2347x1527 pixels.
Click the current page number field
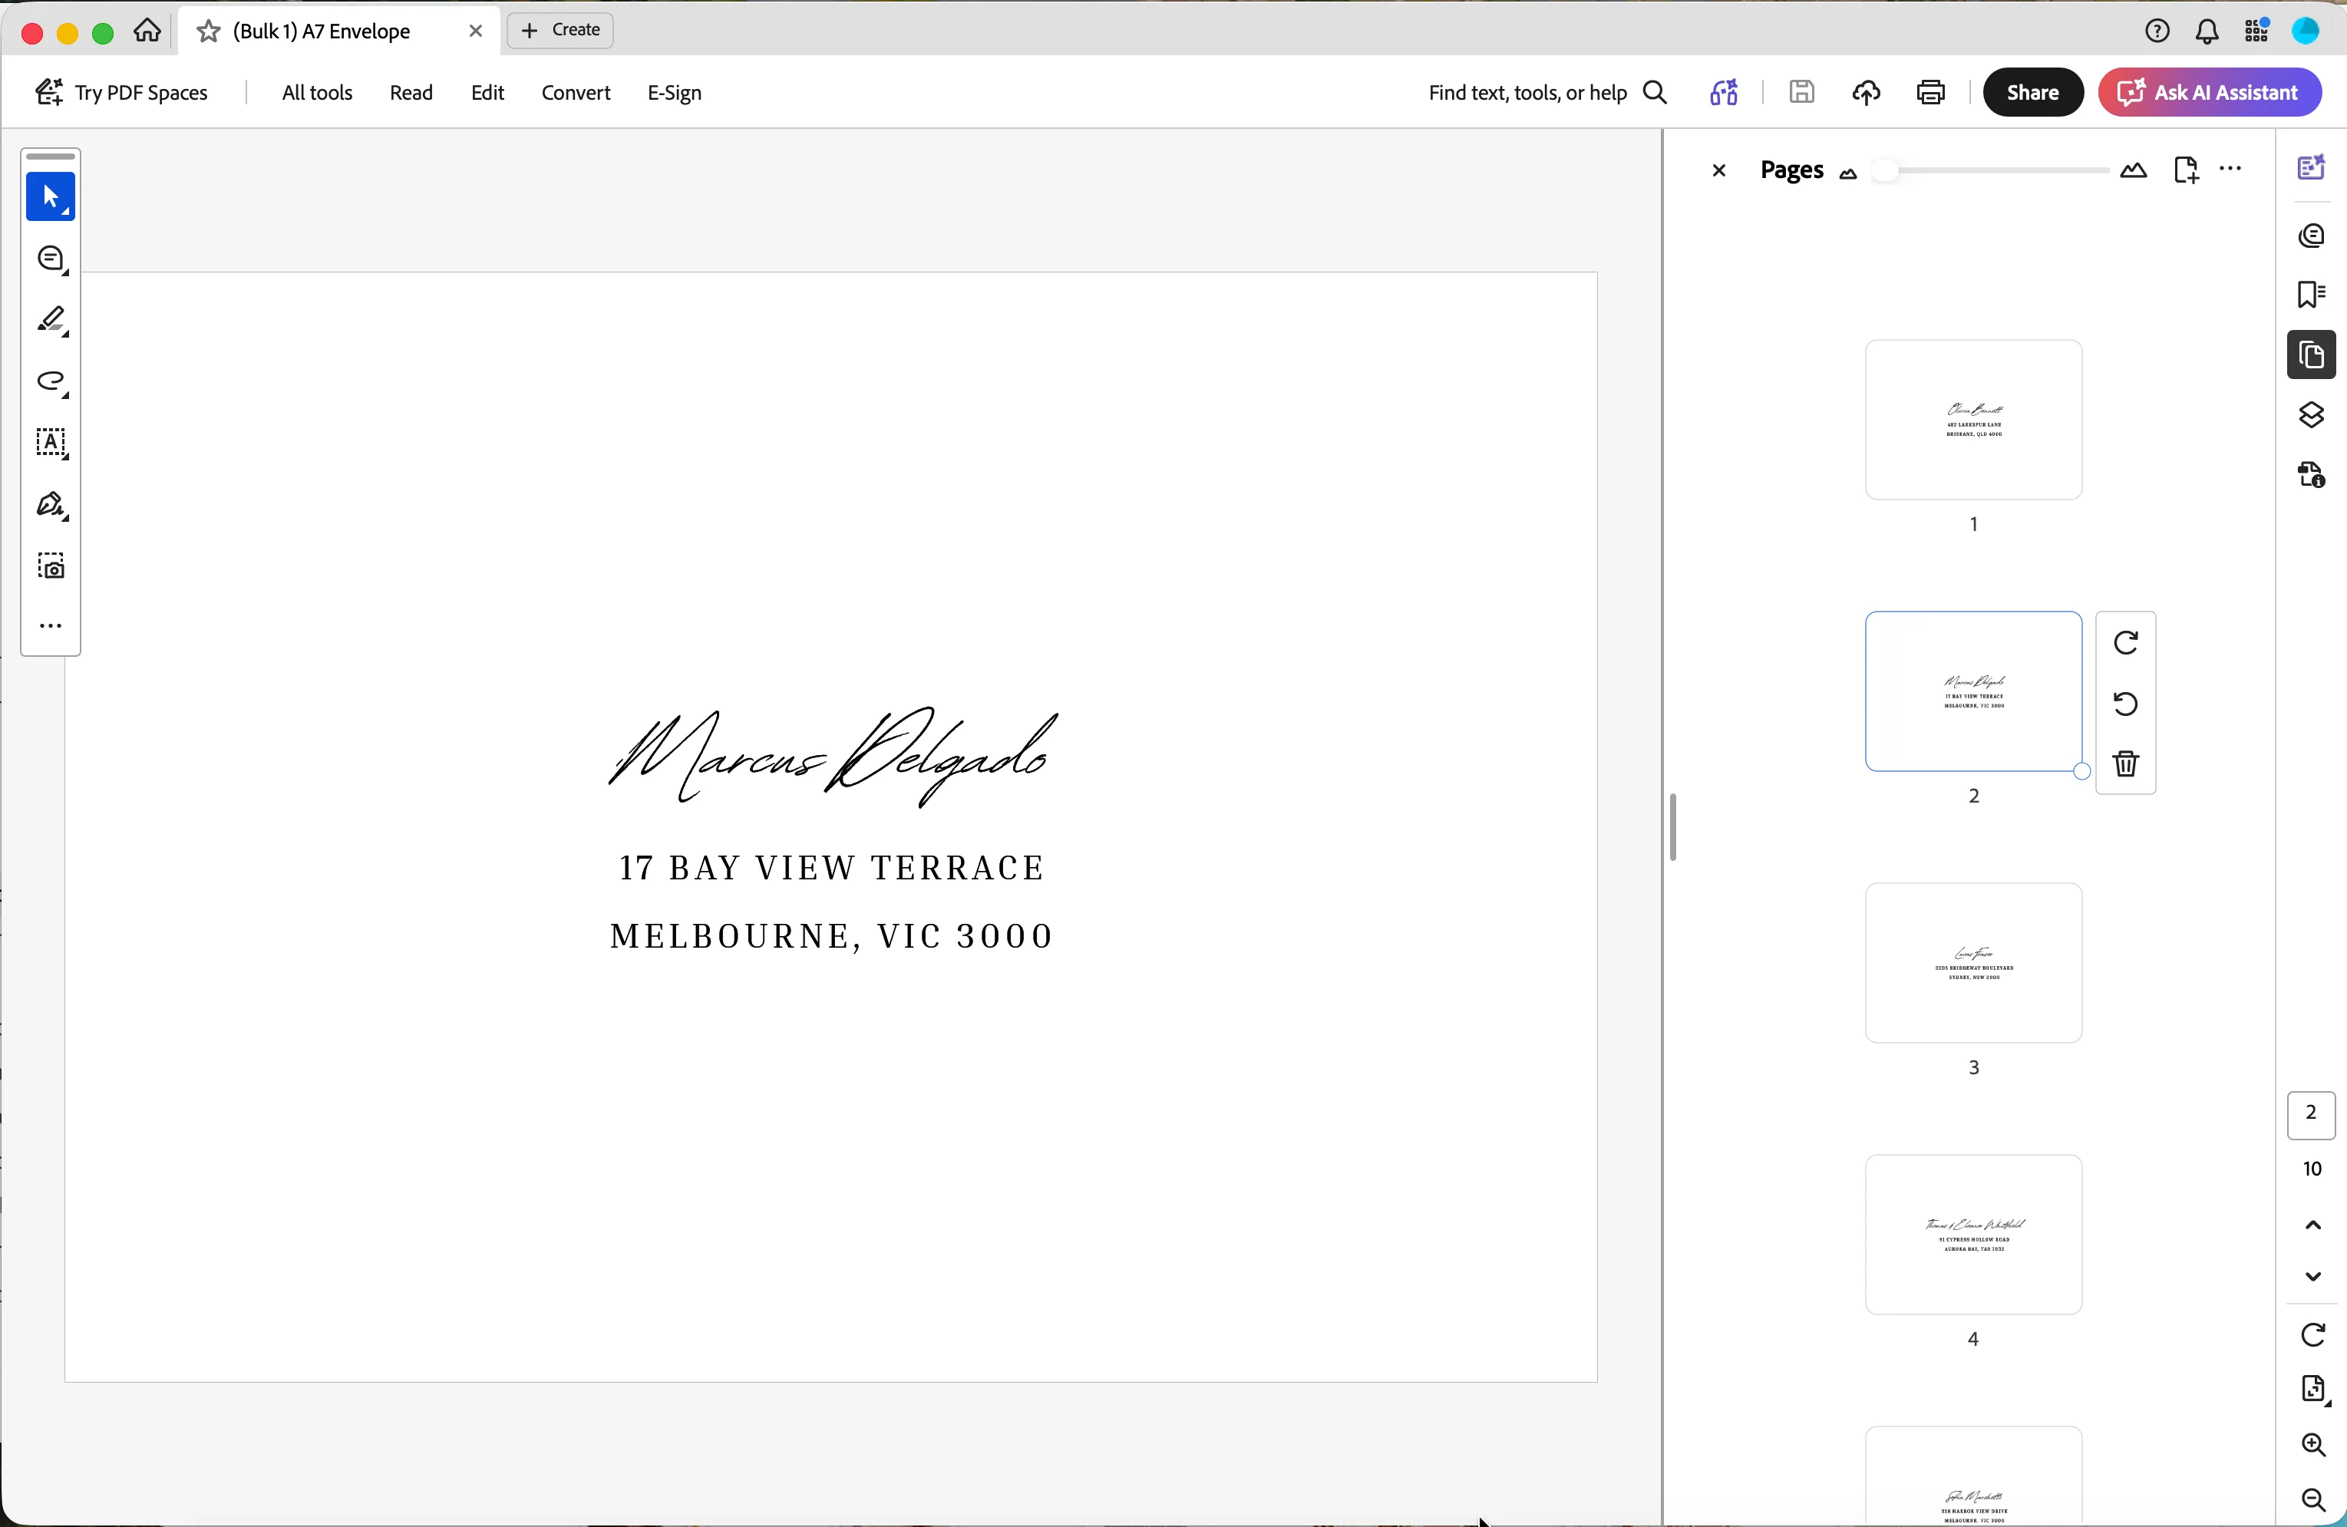coord(2312,1114)
